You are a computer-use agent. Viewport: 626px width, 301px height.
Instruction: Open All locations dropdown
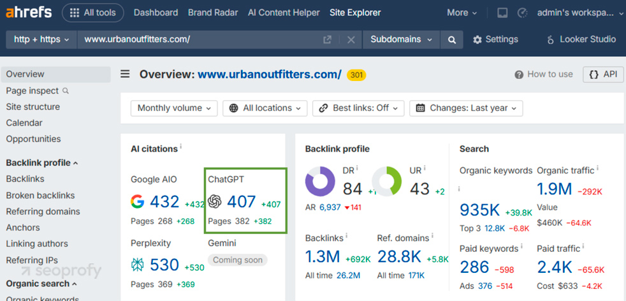click(265, 108)
